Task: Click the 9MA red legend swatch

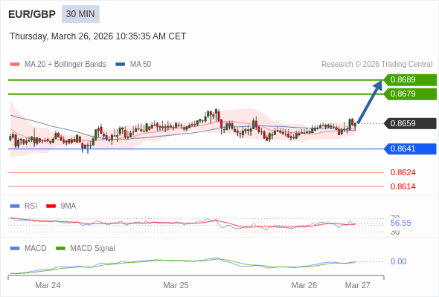Action: [51, 206]
